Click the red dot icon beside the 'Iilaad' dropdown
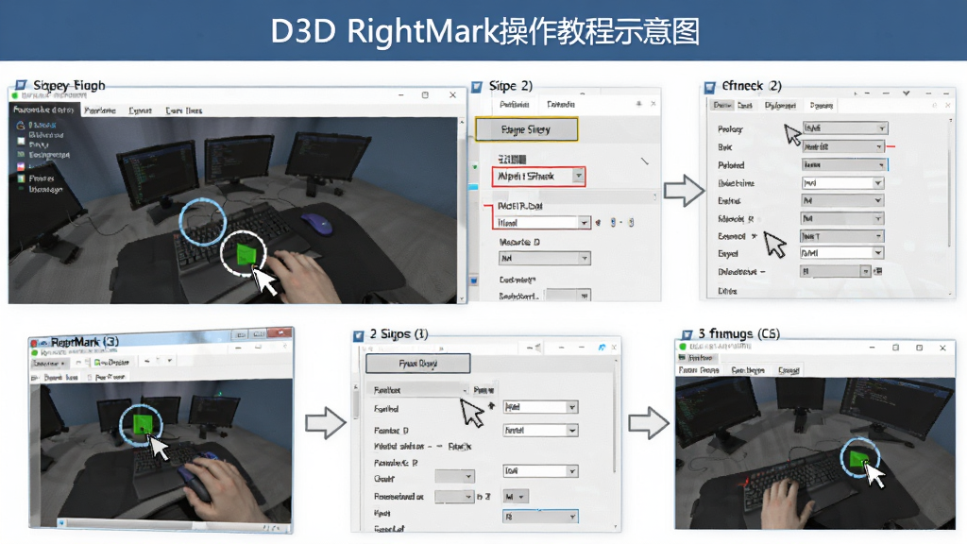The height and width of the screenshot is (544, 967). click(598, 222)
